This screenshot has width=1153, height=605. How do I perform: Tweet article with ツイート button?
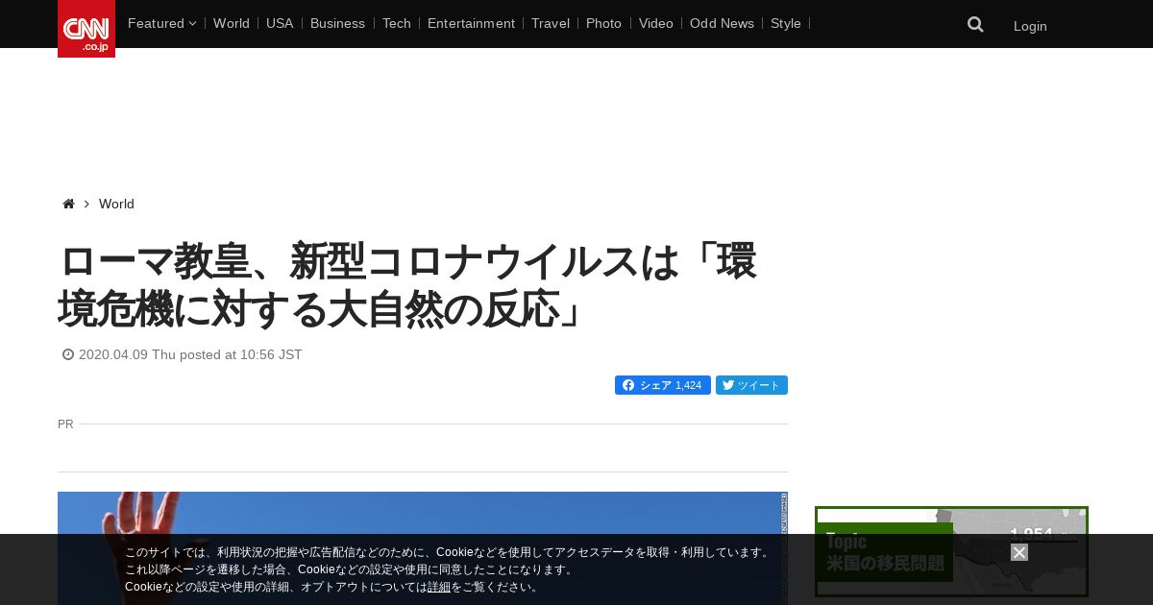point(751,385)
